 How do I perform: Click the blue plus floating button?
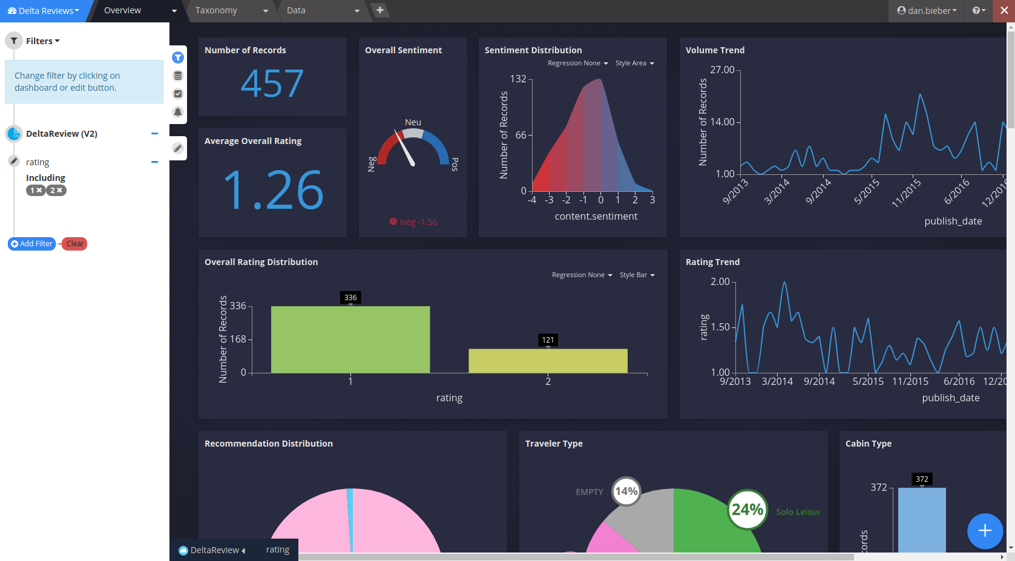[x=985, y=531]
